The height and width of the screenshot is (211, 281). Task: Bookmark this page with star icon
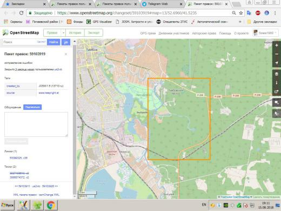[241, 13]
